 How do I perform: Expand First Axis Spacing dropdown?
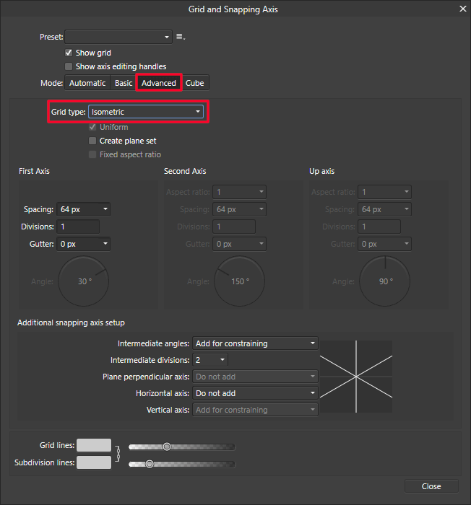(x=84, y=209)
